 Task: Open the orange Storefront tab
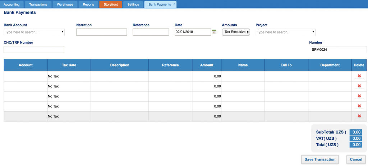(x=111, y=4)
